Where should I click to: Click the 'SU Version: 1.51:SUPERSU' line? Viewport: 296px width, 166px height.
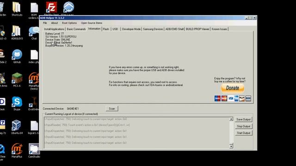(x=61, y=37)
